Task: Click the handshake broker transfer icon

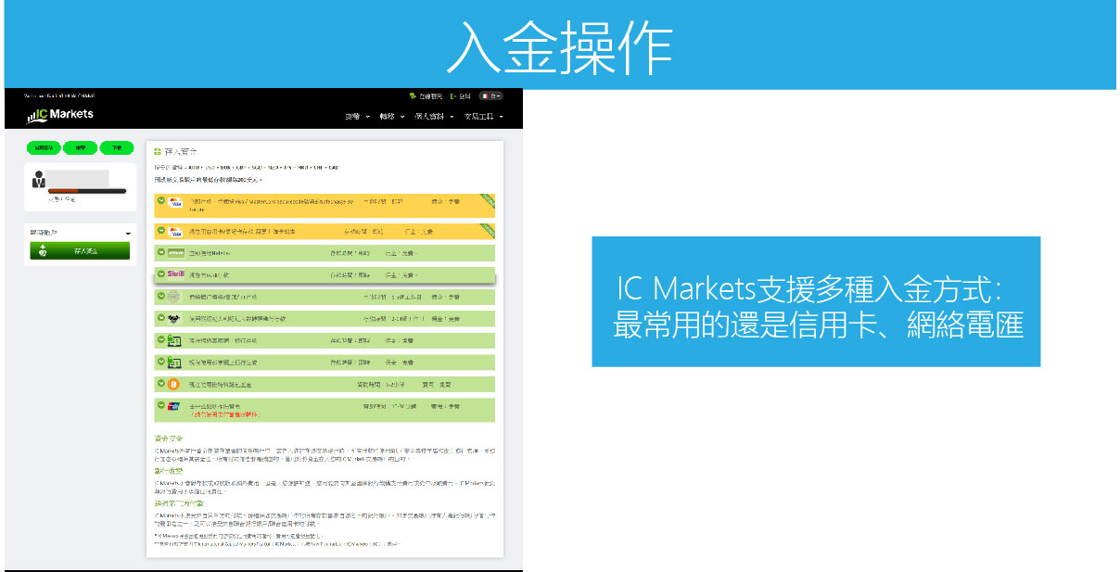Action: [173, 318]
